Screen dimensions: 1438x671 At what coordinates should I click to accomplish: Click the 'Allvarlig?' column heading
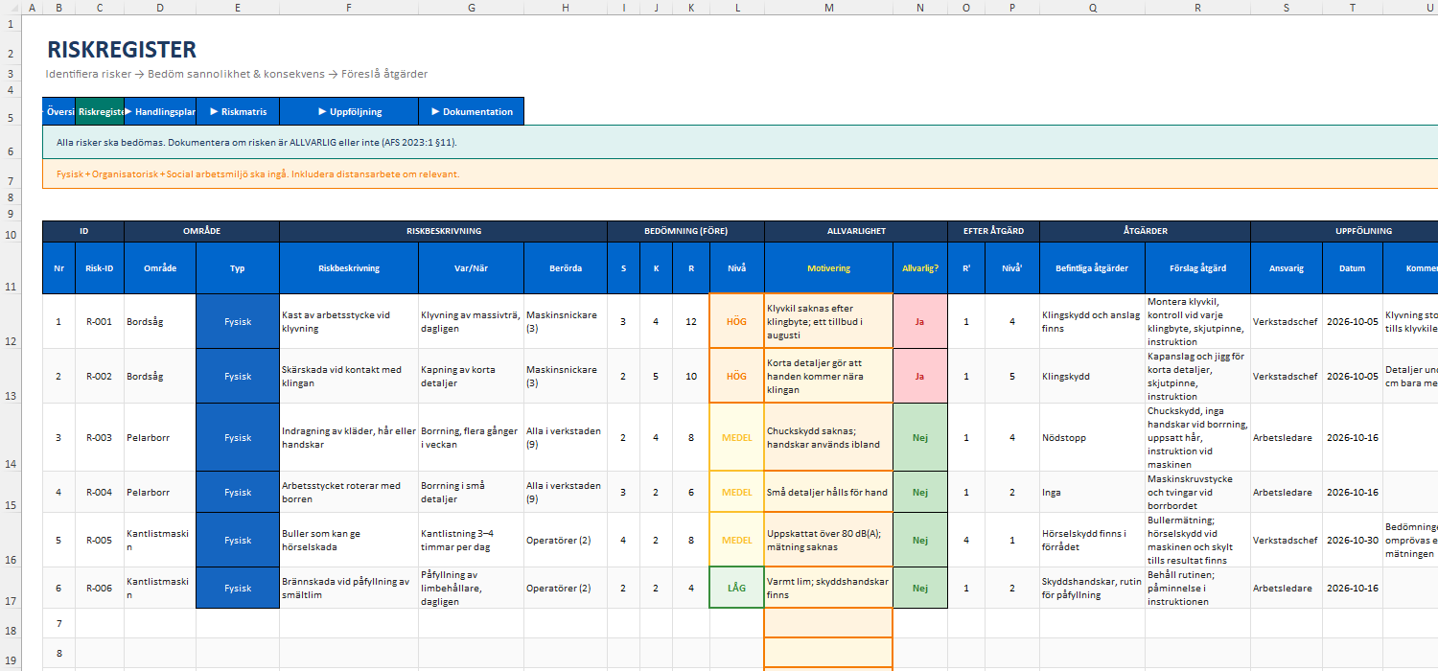tap(920, 268)
